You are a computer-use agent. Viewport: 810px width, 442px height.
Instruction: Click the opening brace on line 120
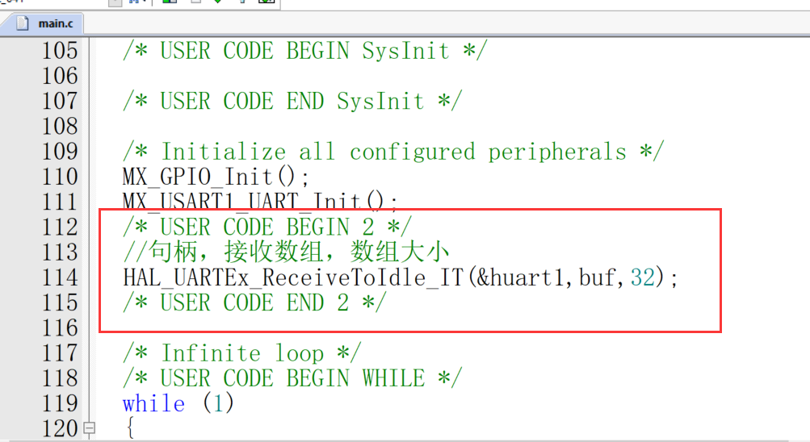130,428
